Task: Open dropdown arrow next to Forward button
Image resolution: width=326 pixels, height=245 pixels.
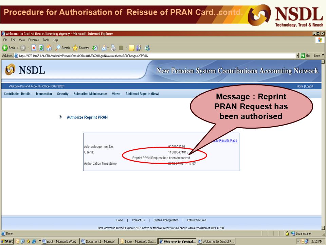Action: (x=28, y=48)
